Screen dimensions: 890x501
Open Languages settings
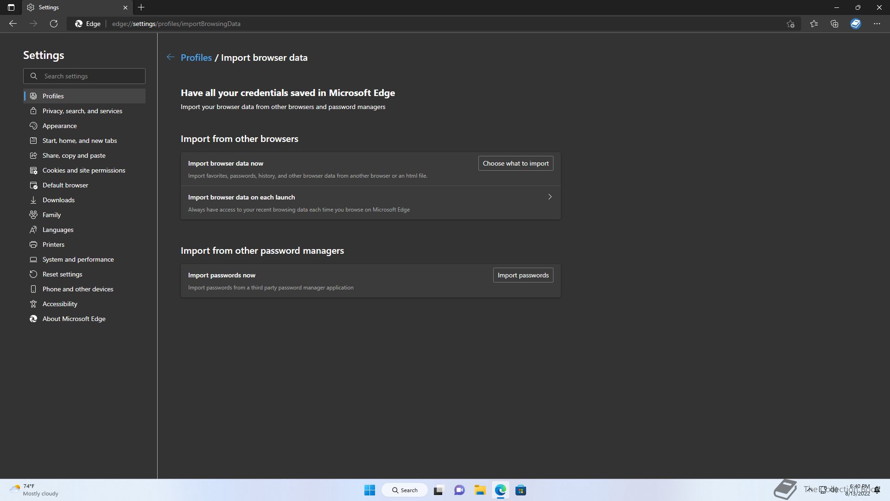[84, 230]
